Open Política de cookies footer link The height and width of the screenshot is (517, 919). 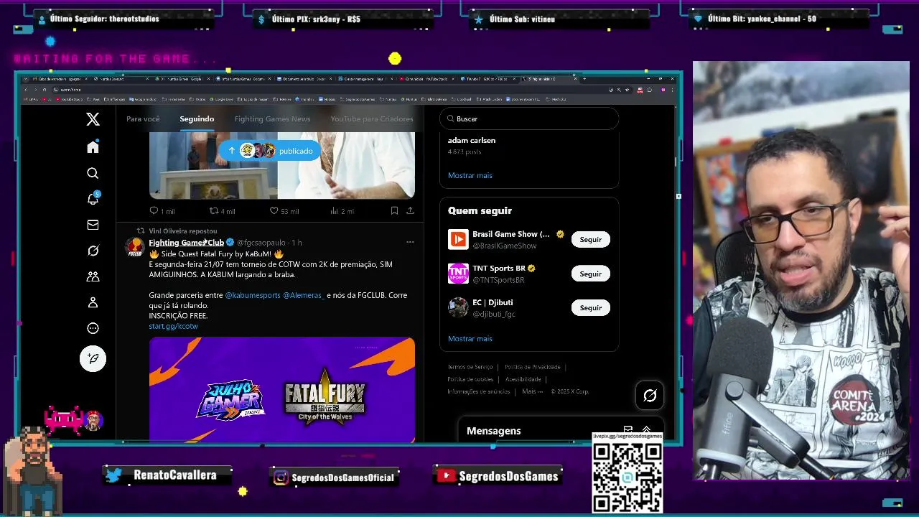[x=470, y=379]
